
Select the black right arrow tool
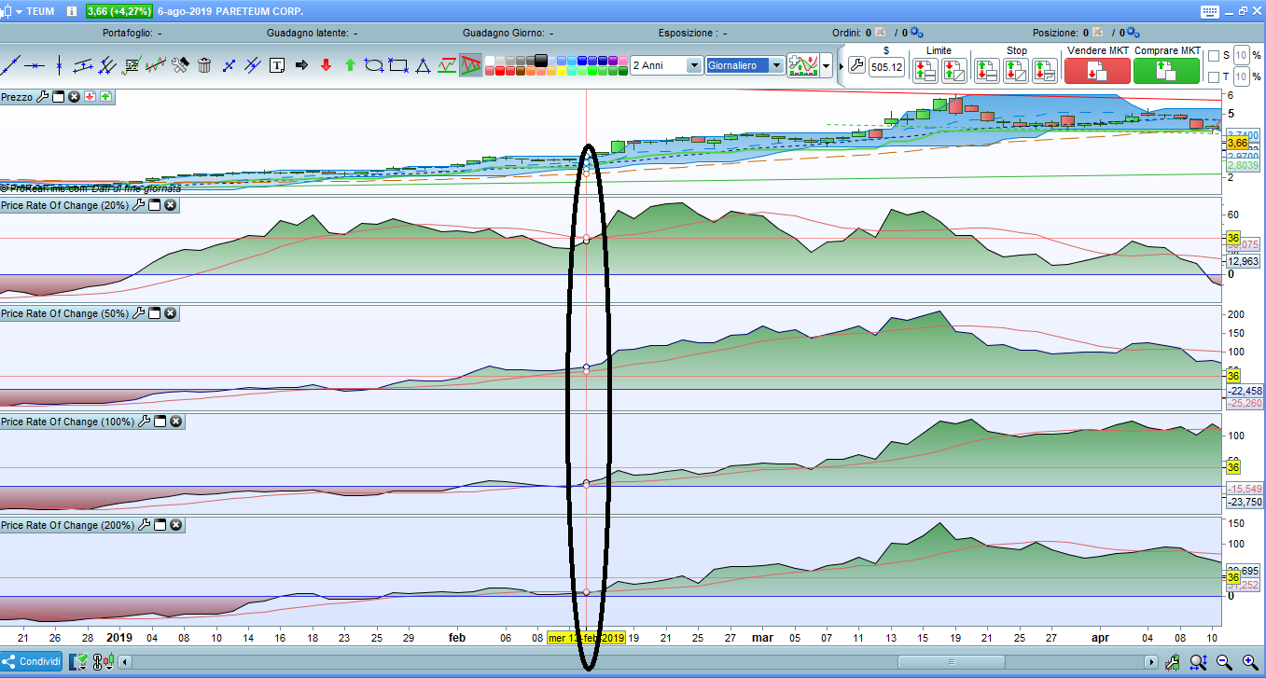pos(301,65)
